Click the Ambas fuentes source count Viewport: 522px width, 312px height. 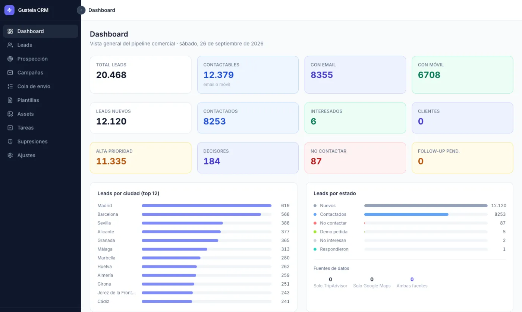412,279
